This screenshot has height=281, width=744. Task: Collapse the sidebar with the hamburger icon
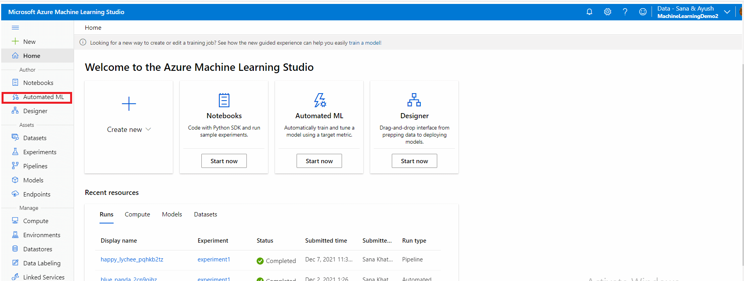point(15,27)
